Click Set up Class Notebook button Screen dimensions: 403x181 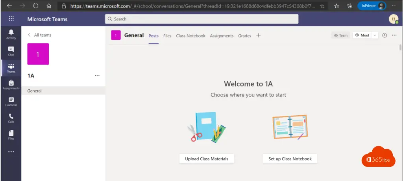click(x=290, y=159)
